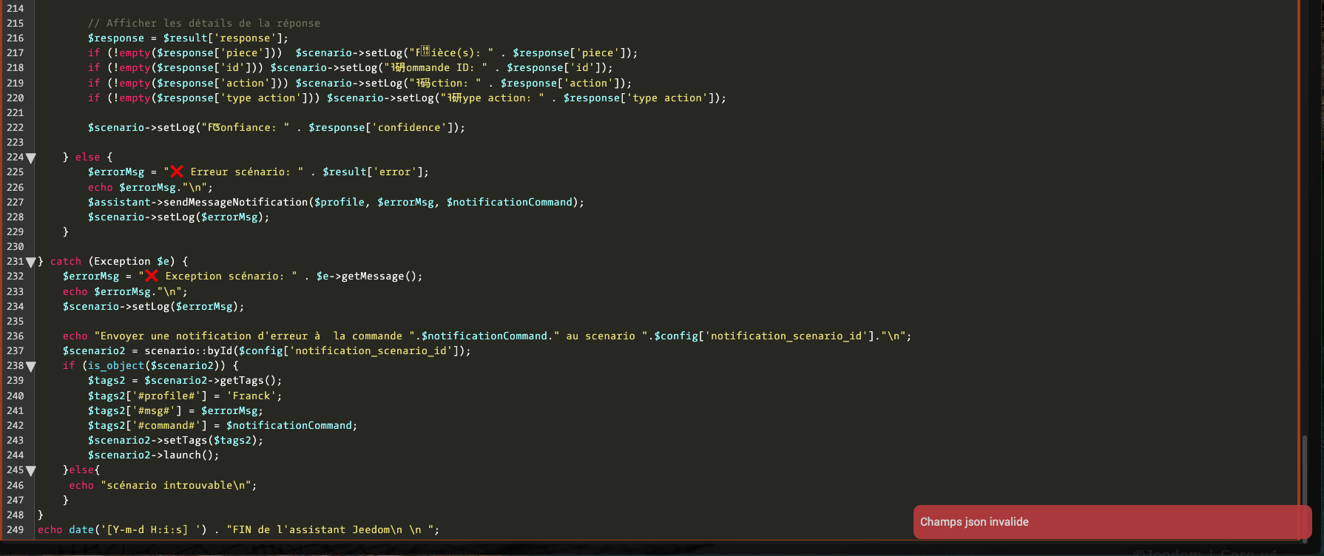Click "scenario::byId" on line 237
Viewport: 1324px width, 556px height.
click(189, 350)
